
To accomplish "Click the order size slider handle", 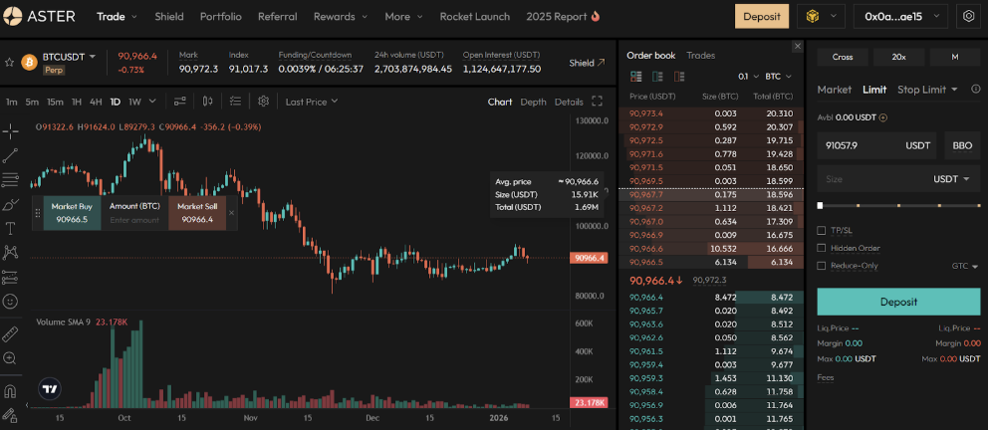I will [x=820, y=205].
